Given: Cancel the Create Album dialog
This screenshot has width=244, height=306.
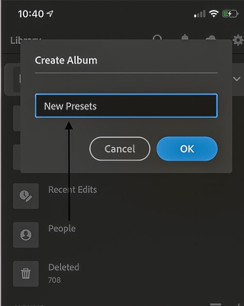Looking at the screenshot, I should click(120, 149).
